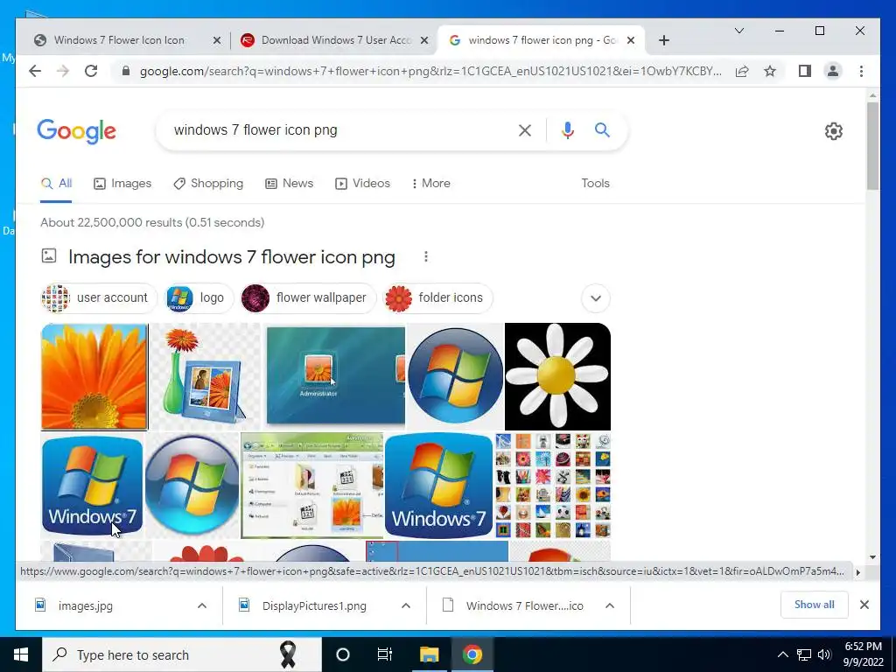View site information via lock icon
The image size is (896, 672).
(126, 71)
